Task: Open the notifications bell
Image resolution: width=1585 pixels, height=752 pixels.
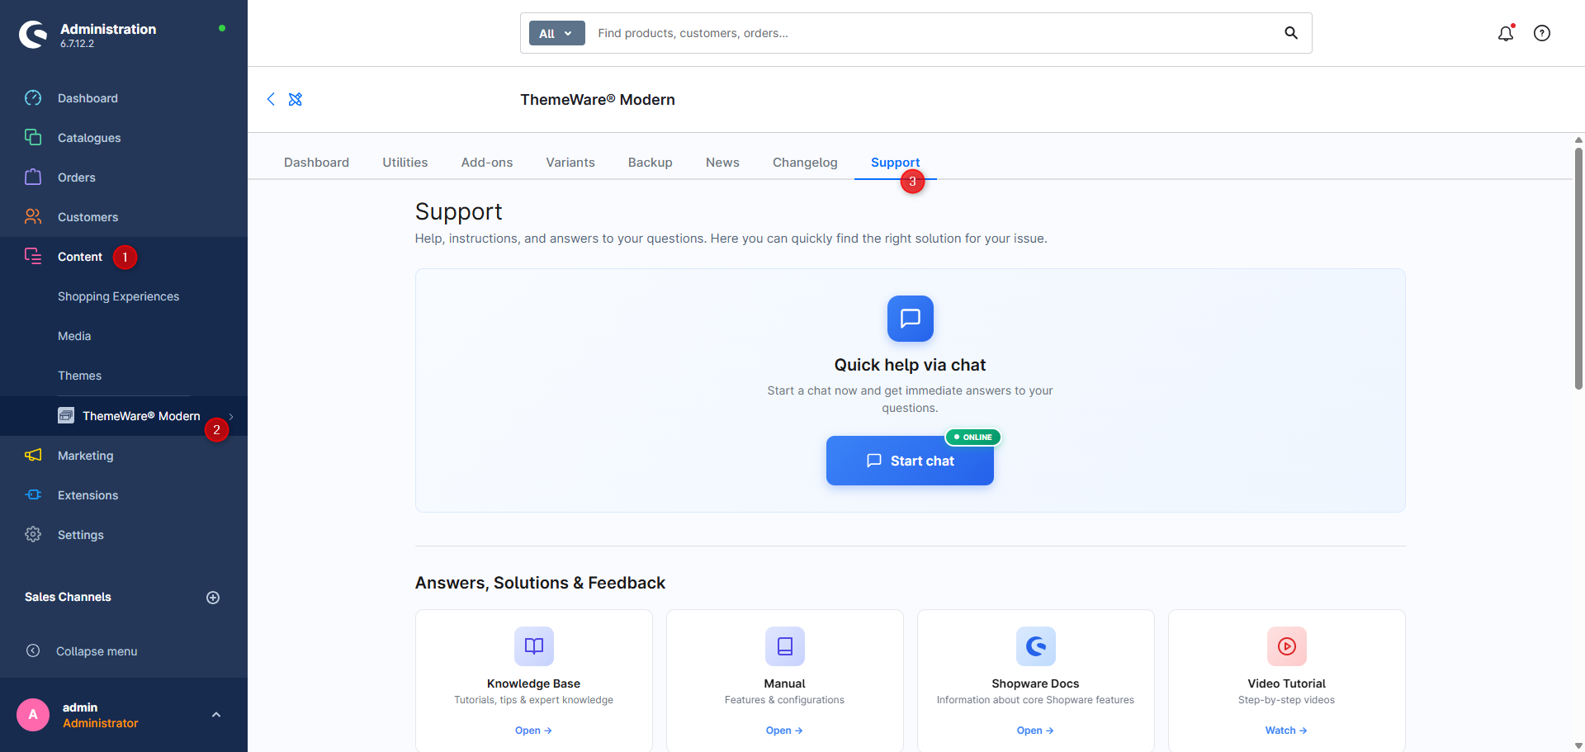Action: tap(1506, 33)
